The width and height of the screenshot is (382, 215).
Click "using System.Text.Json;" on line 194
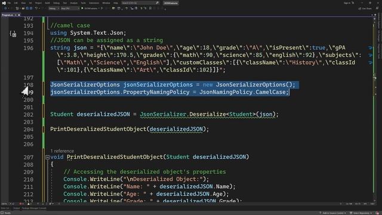88,33
